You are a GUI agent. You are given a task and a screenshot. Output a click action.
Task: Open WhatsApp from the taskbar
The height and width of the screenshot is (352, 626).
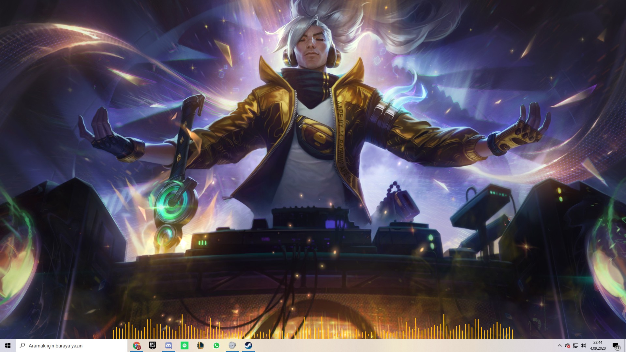[x=216, y=345]
